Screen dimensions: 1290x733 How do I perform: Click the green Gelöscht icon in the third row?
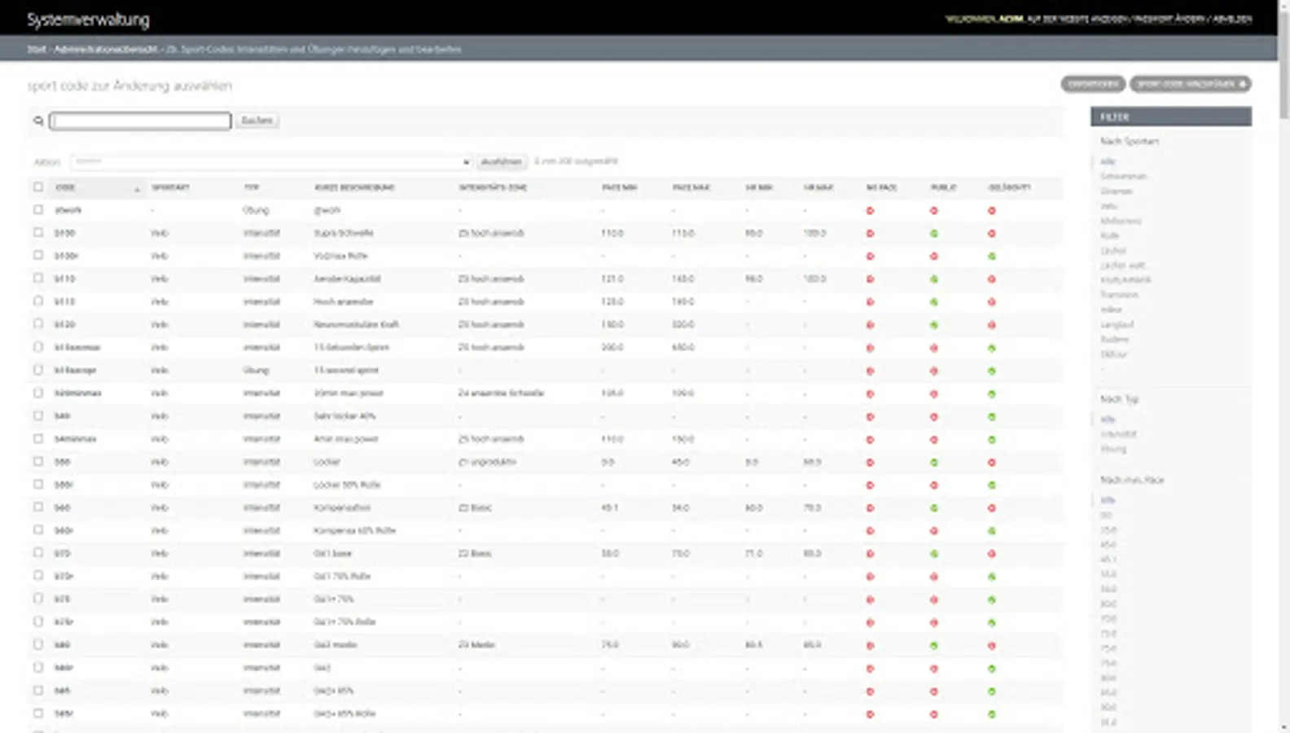coord(991,256)
